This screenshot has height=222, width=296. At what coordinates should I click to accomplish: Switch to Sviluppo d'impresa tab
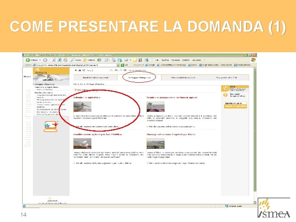[x=139, y=78]
